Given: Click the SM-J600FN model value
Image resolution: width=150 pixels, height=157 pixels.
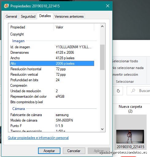Looking at the screenshot, I should point(64,120).
